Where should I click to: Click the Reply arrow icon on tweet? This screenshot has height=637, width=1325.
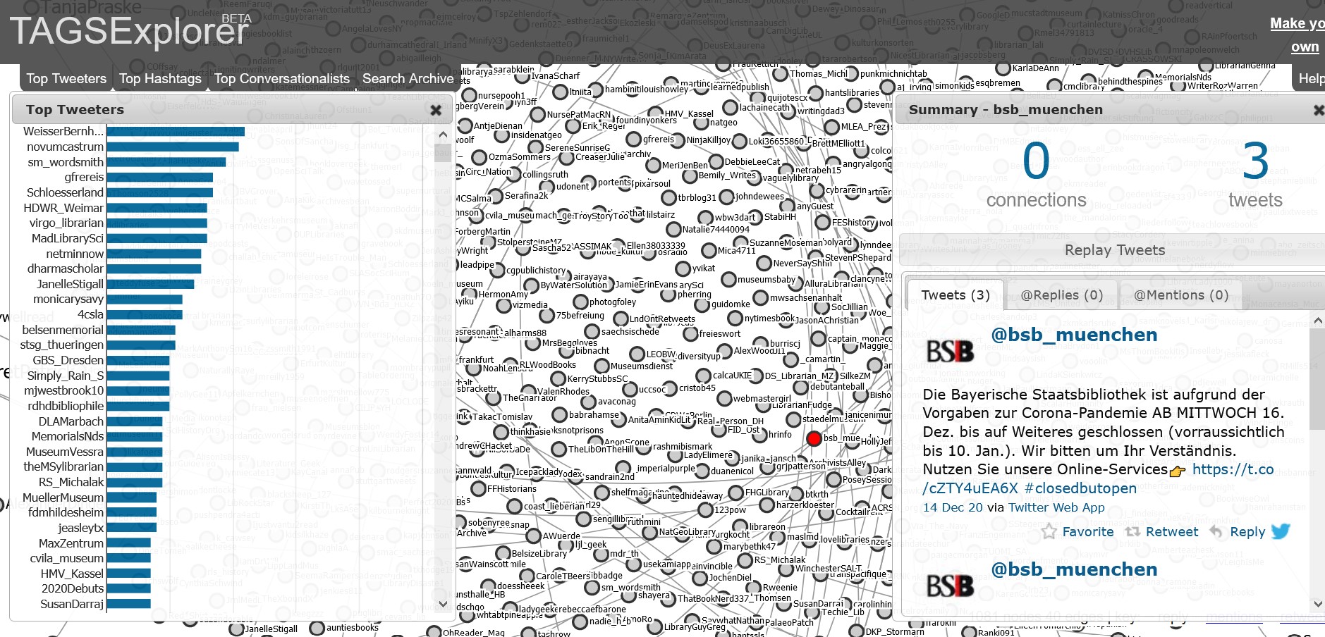(x=1216, y=532)
